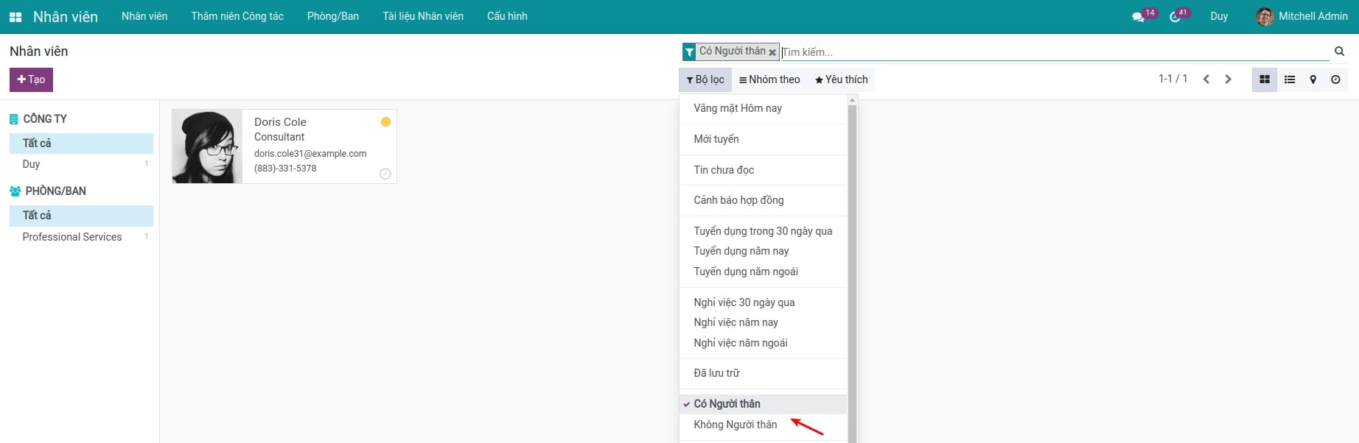
Task: Open the Yêu thích favorites dropdown
Action: click(841, 79)
